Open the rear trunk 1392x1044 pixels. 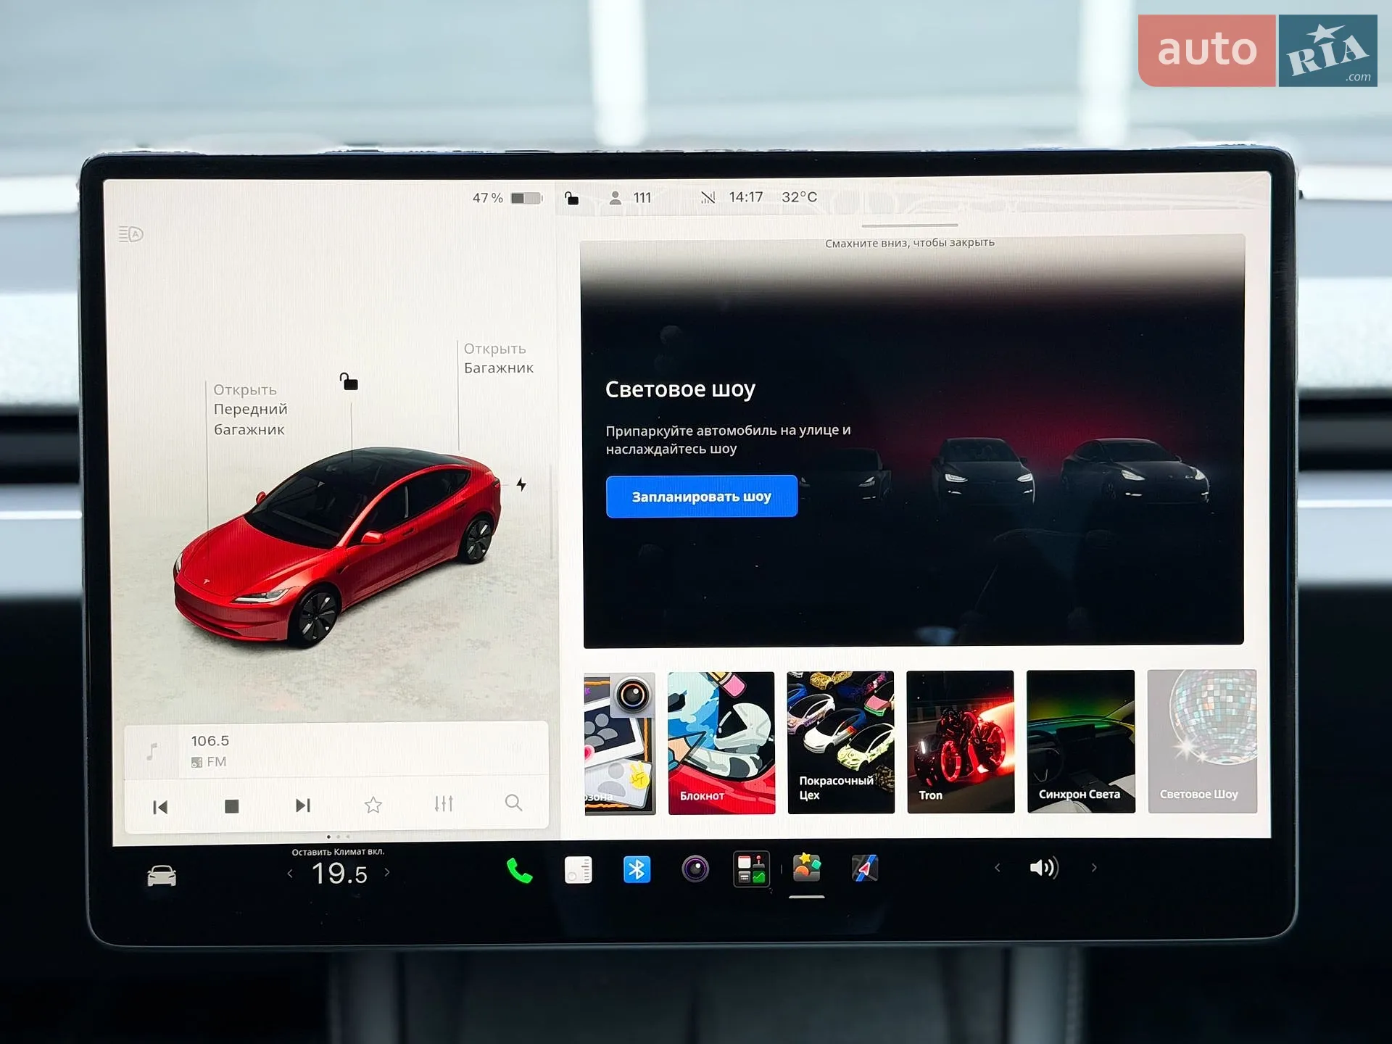[x=499, y=358]
